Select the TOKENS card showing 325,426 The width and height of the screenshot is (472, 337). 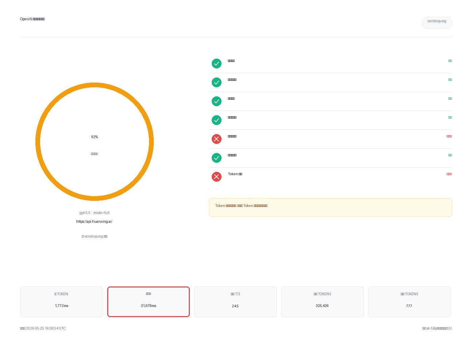322,302
